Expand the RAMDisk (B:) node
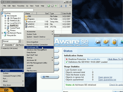The image size is (123, 92). (5, 21)
